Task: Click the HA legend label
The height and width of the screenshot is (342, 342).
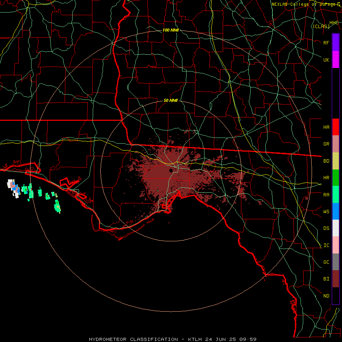Action: [x=326, y=127]
